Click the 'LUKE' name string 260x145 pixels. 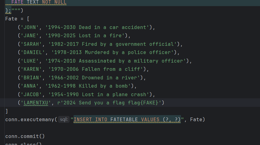[29, 61]
